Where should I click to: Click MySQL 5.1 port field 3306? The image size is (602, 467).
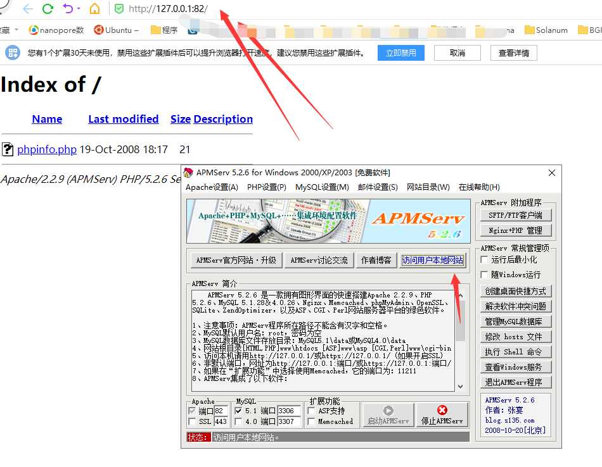(289, 411)
